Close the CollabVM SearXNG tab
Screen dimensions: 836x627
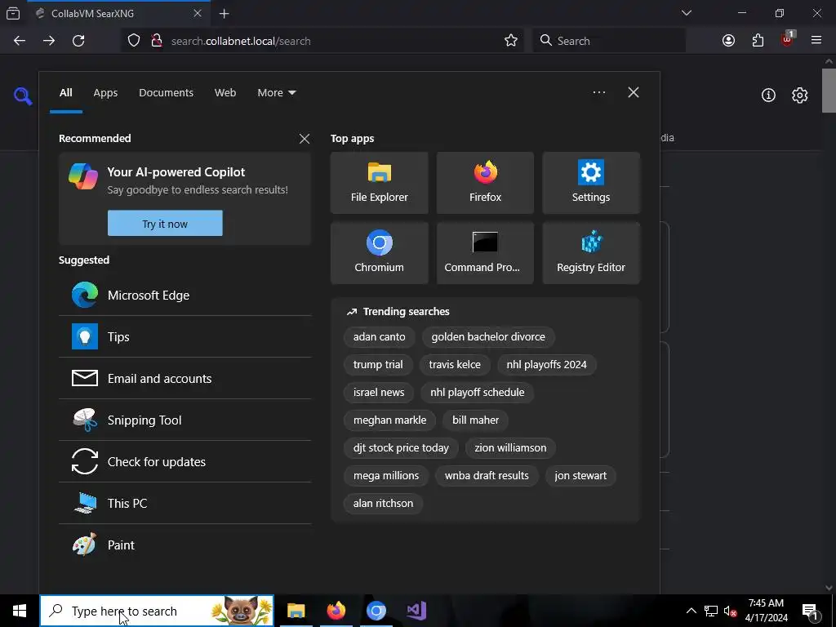[x=198, y=13]
